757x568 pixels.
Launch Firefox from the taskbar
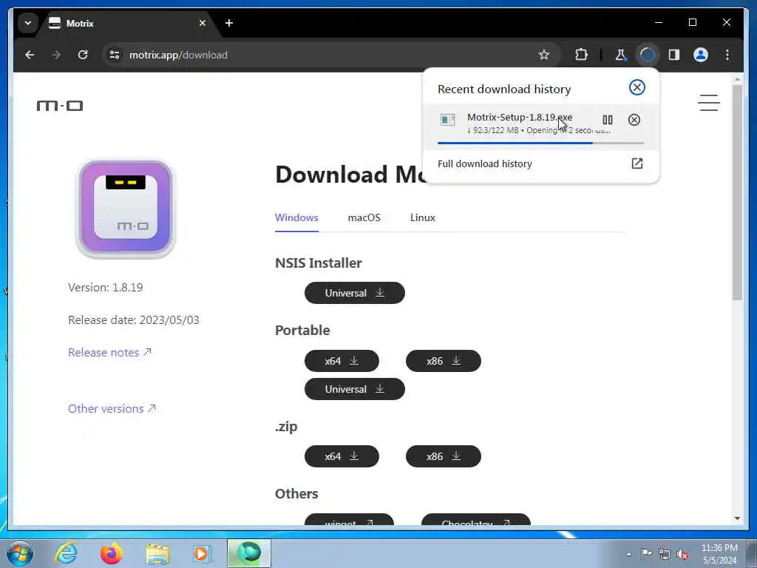pyautogui.click(x=111, y=553)
